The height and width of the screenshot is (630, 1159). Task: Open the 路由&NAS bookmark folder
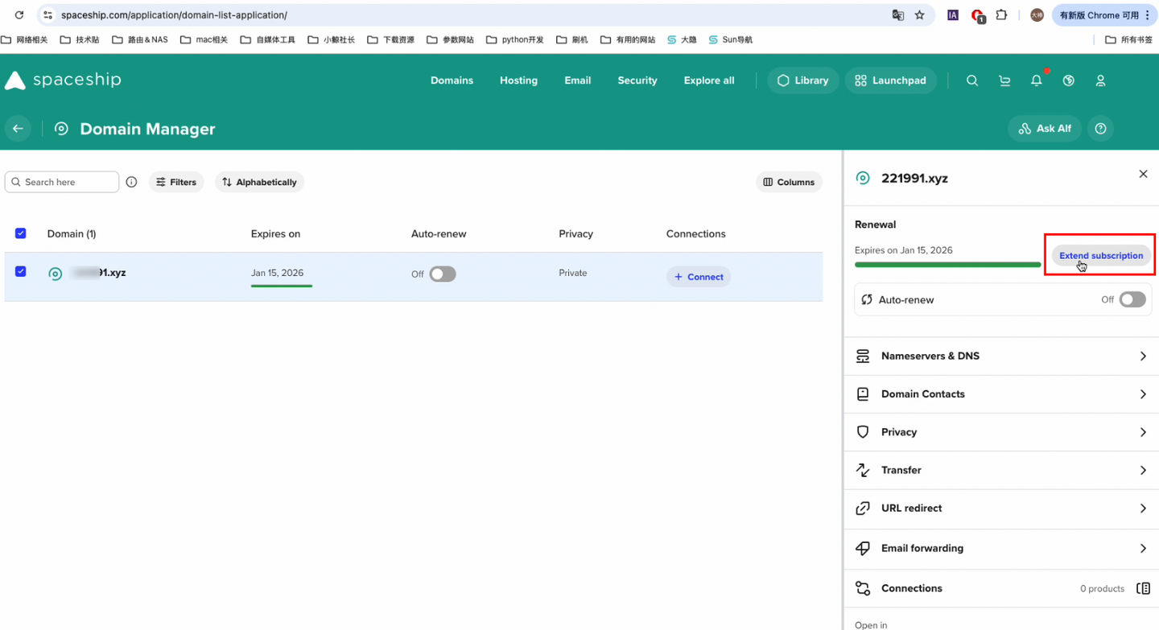[x=140, y=39]
